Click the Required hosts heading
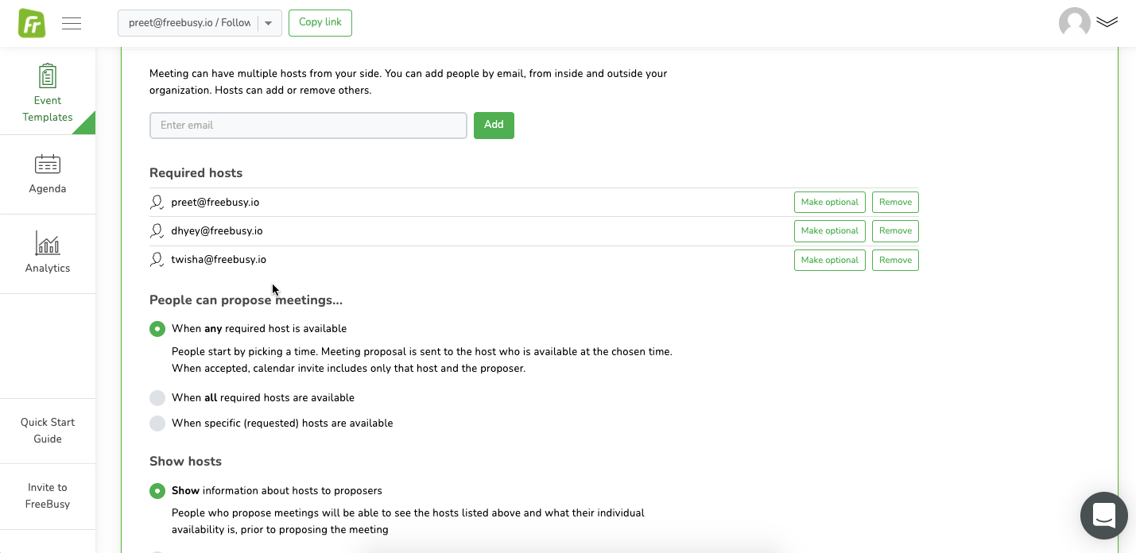This screenshot has height=553, width=1136. (x=196, y=173)
